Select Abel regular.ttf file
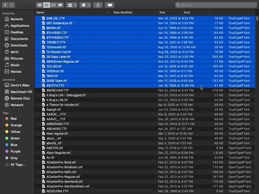 point(145,133)
